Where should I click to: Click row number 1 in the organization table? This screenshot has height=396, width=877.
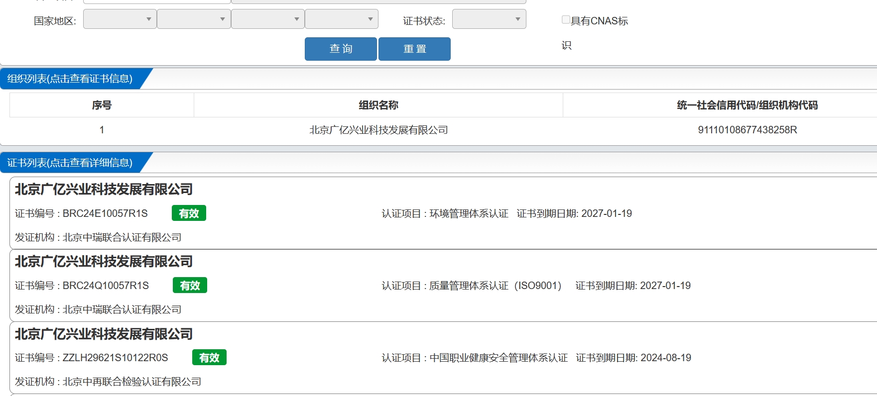102,130
